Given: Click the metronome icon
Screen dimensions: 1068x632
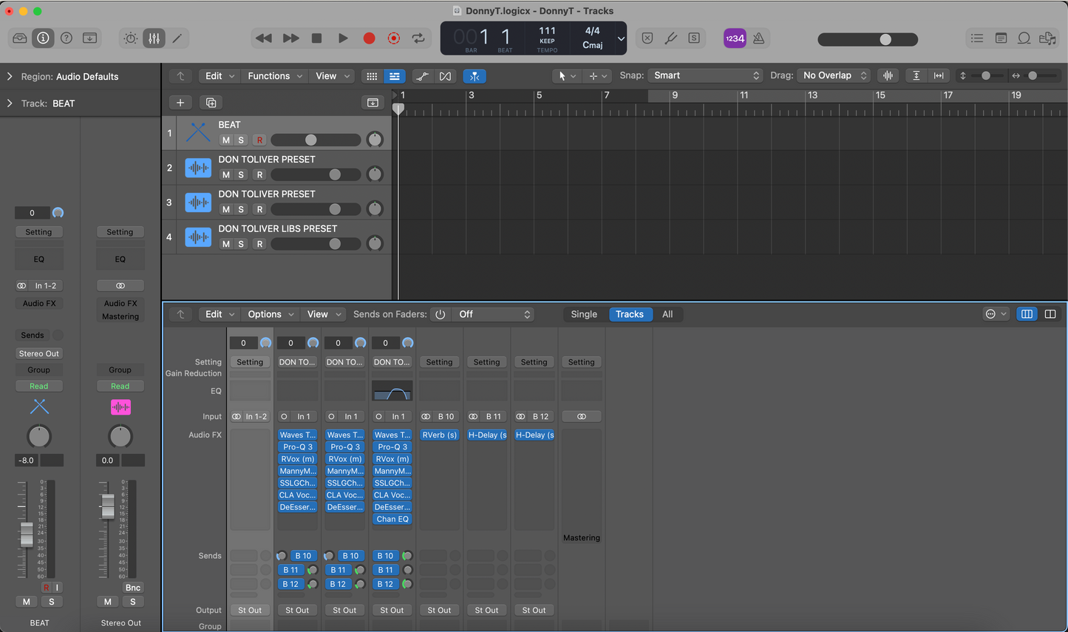Looking at the screenshot, I should [x=758, y=38].
